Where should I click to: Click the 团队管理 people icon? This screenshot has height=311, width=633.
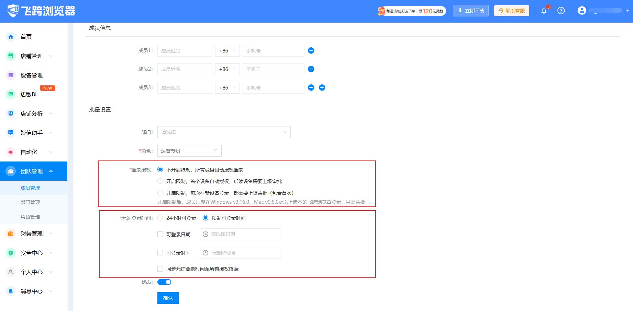tap(11, 171)
